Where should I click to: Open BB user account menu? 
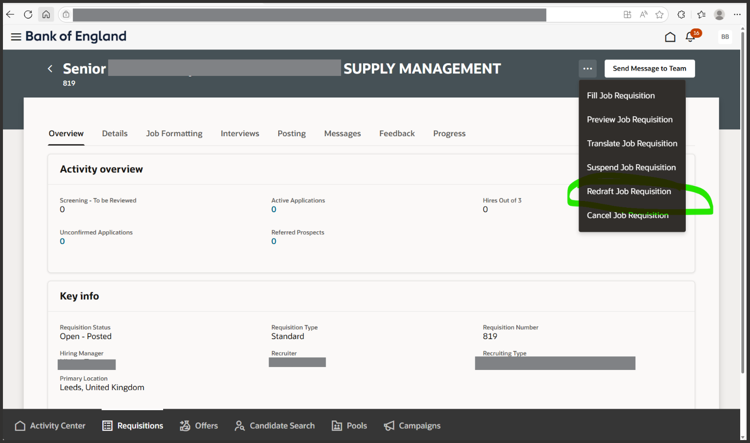[725, 37]
